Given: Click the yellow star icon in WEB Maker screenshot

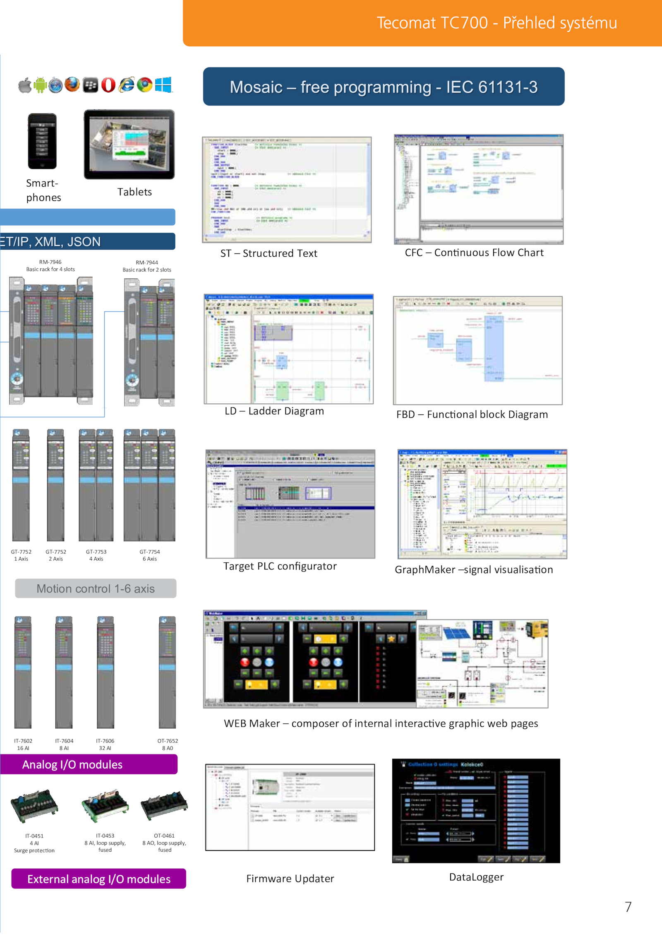Looking at the screenshot, I should click(391, 639).
